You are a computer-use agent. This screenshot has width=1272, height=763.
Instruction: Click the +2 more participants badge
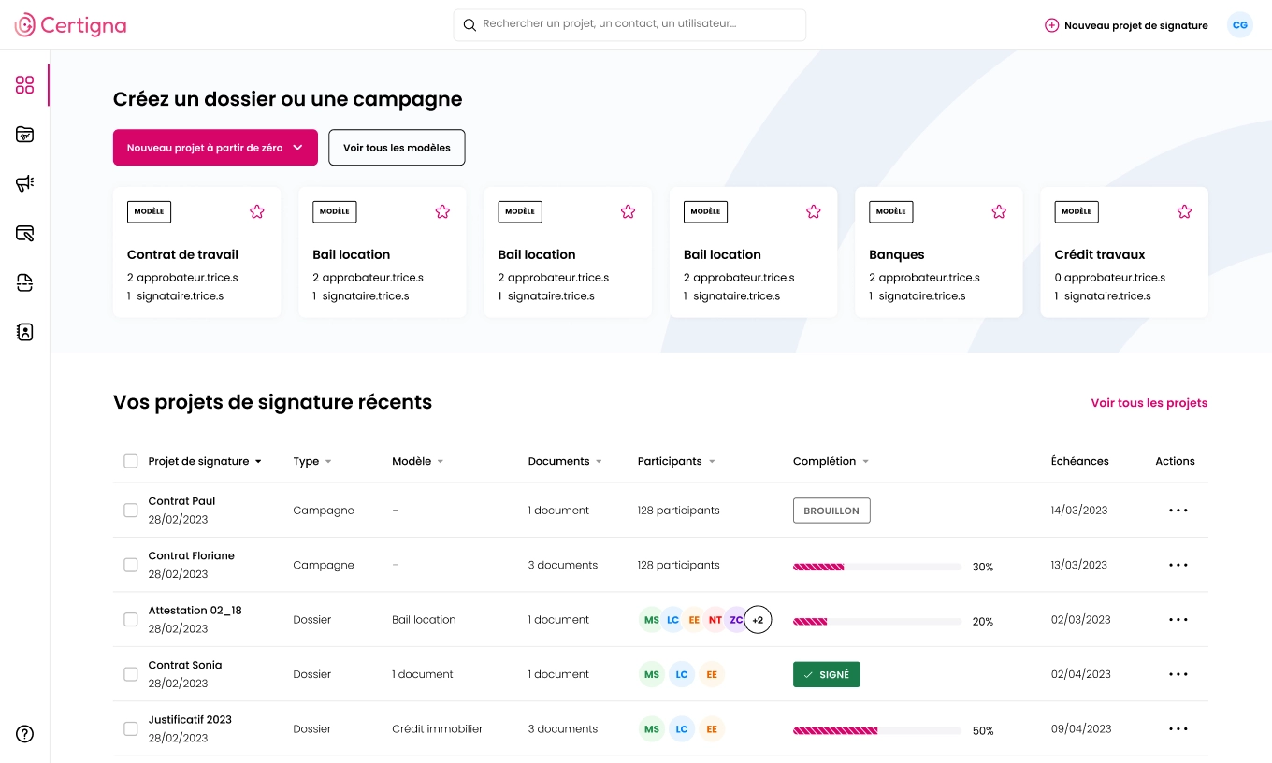(758, 620)
